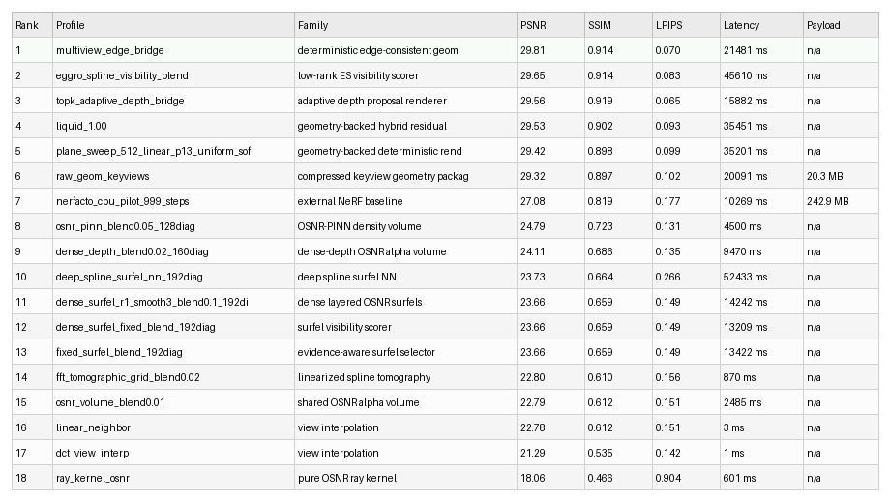
Task: Click family 'compressed keyview geometry packag'
Action: 383,176
